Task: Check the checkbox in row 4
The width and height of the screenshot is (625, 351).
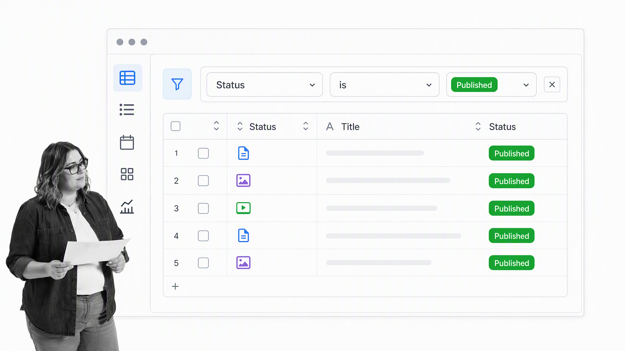Action: [x=203, y=236]
